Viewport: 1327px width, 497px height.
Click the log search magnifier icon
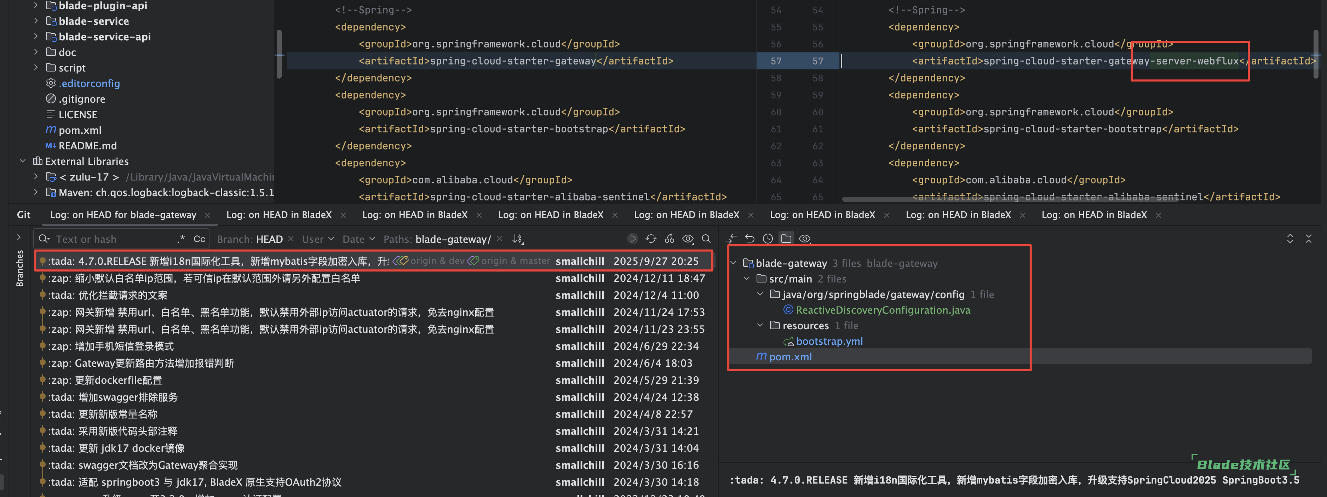click(x=706, y=239)
